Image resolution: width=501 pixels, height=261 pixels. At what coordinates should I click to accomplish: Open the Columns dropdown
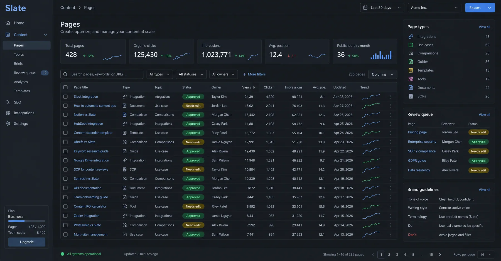click(x=383, y=74)
